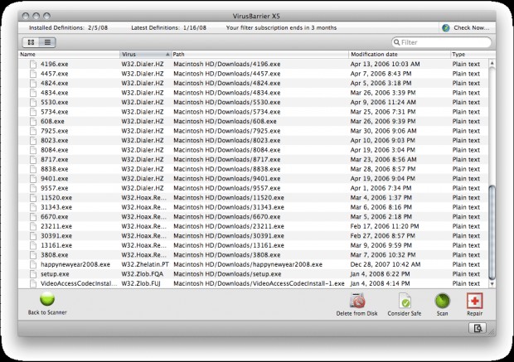Select the 7925.exe file name

click(55, 131)
